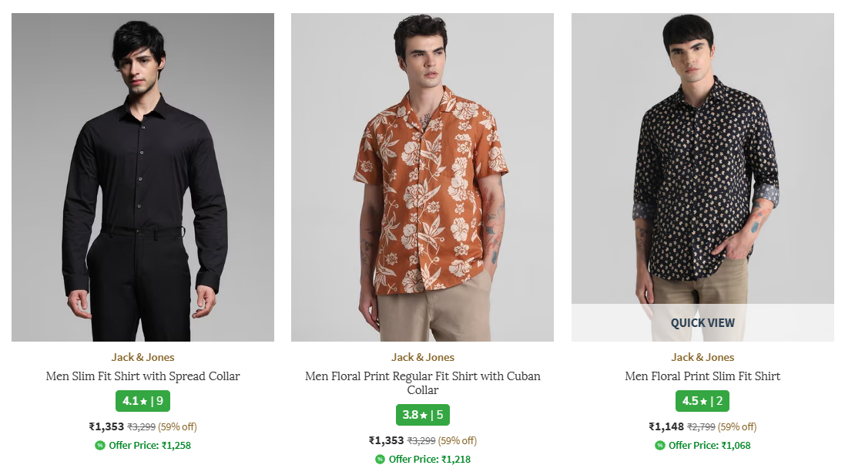Click Jack & Jones brand above Floral Slim Fit shirt
The image size is (845, 465).
702,357
